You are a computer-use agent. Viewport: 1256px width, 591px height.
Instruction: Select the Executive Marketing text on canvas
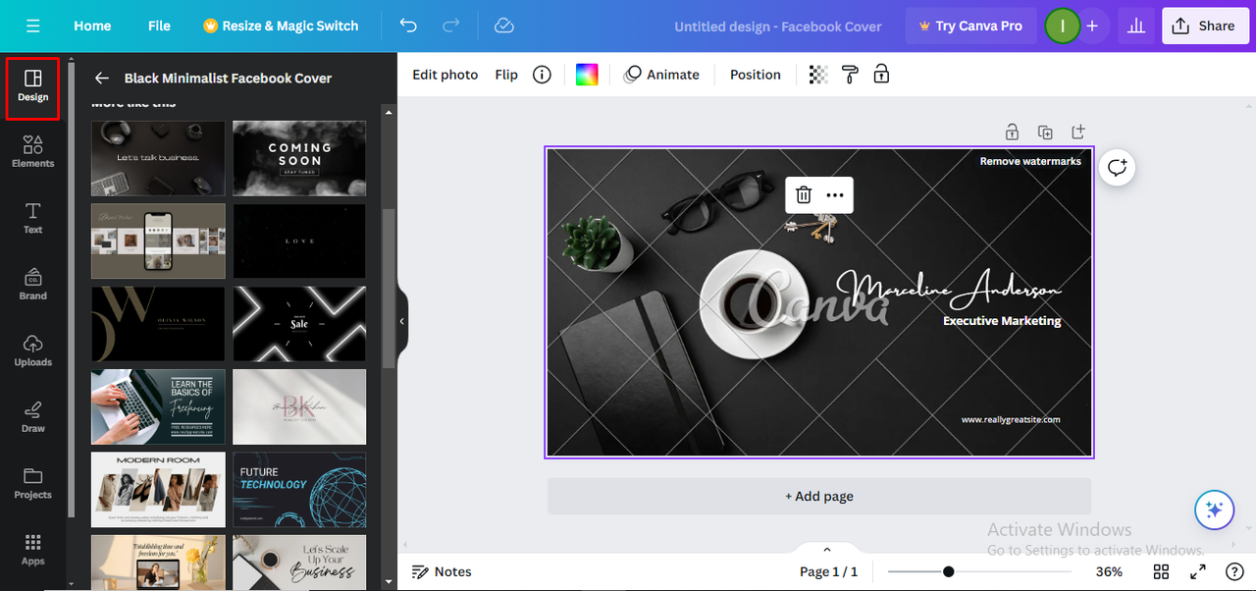click(x=1002, y=321)
